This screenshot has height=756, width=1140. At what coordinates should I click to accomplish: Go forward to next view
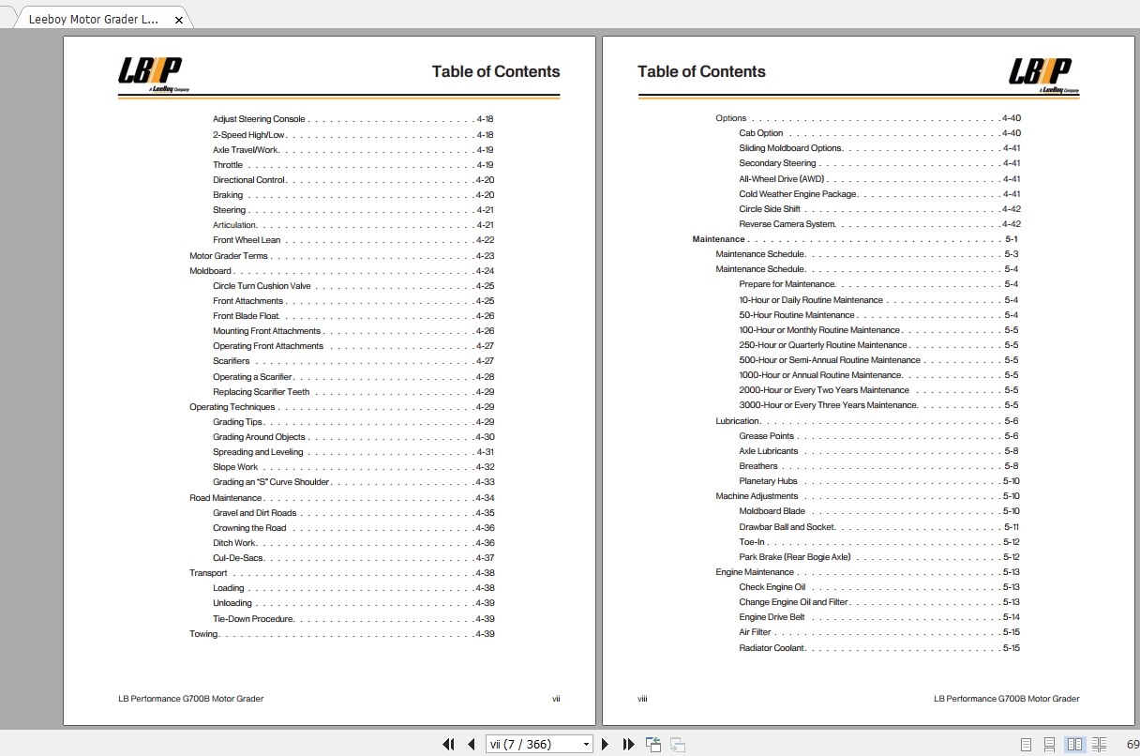(x=677, y=745)
